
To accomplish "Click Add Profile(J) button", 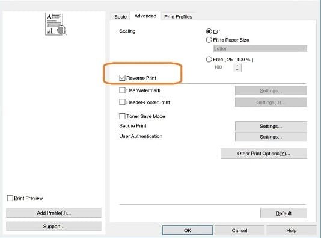I will [x=54, y=213].
